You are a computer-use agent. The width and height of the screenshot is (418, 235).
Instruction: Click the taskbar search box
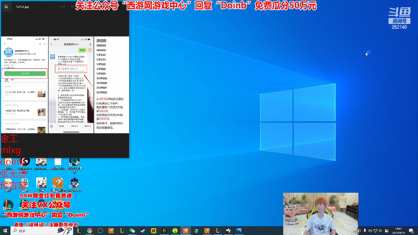pos(41,231)
